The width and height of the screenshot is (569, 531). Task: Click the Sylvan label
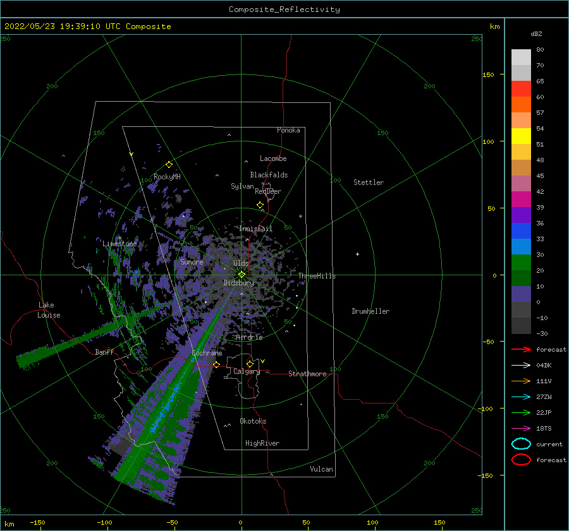point(242,186)
